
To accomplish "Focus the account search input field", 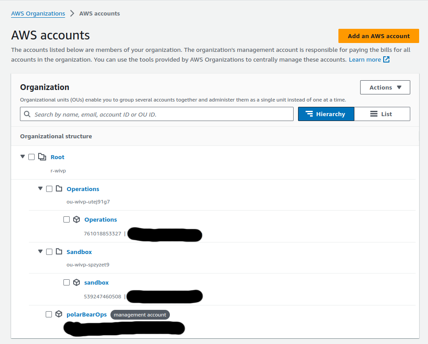I will point(157,114).
